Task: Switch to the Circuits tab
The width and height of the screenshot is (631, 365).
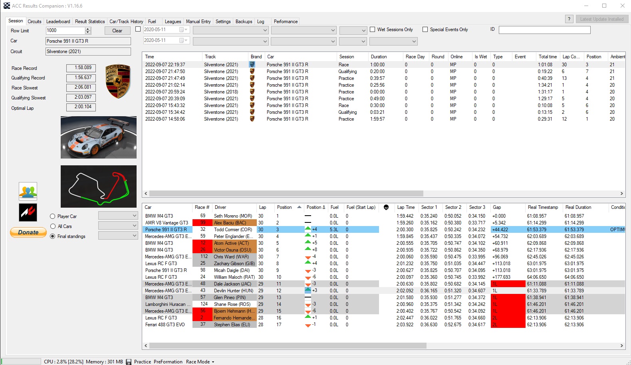Action: [34, 22]
